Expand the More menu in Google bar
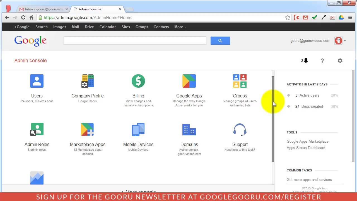The height and width of the screenshot is (201, 357). pos(180,27)
